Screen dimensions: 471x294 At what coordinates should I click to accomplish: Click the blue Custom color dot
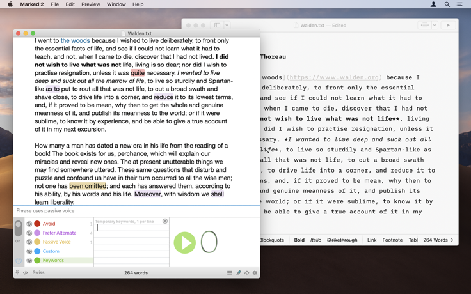click(x=37, y=251)
